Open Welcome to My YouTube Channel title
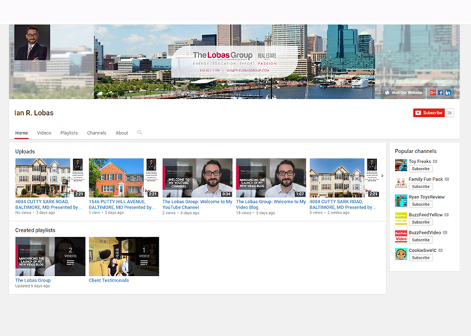The height and width of the screenshot is (336, 471). point(197,204)
